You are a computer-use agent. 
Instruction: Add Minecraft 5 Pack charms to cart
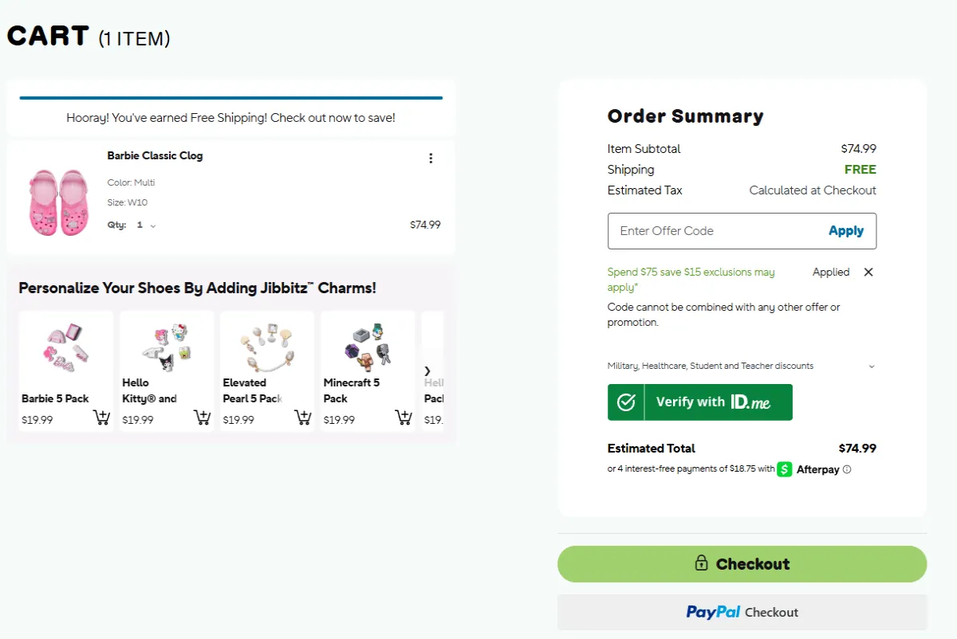[x=403, y=417]
